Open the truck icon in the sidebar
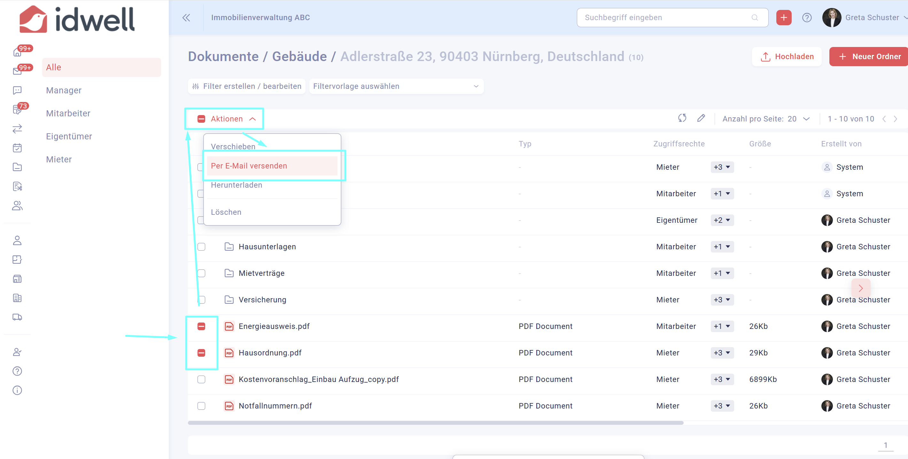The image size is (908, 459). pyautogui.click(x=17, y=317)
